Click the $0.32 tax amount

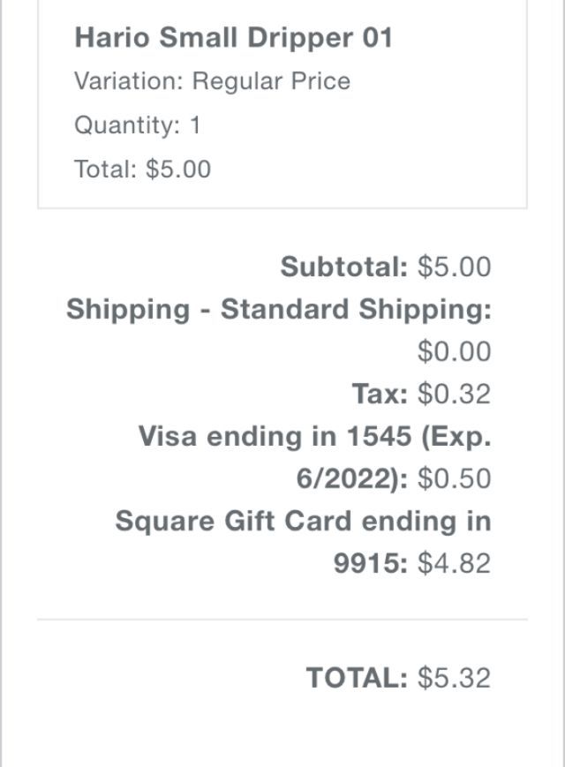(x=454, y=394)
